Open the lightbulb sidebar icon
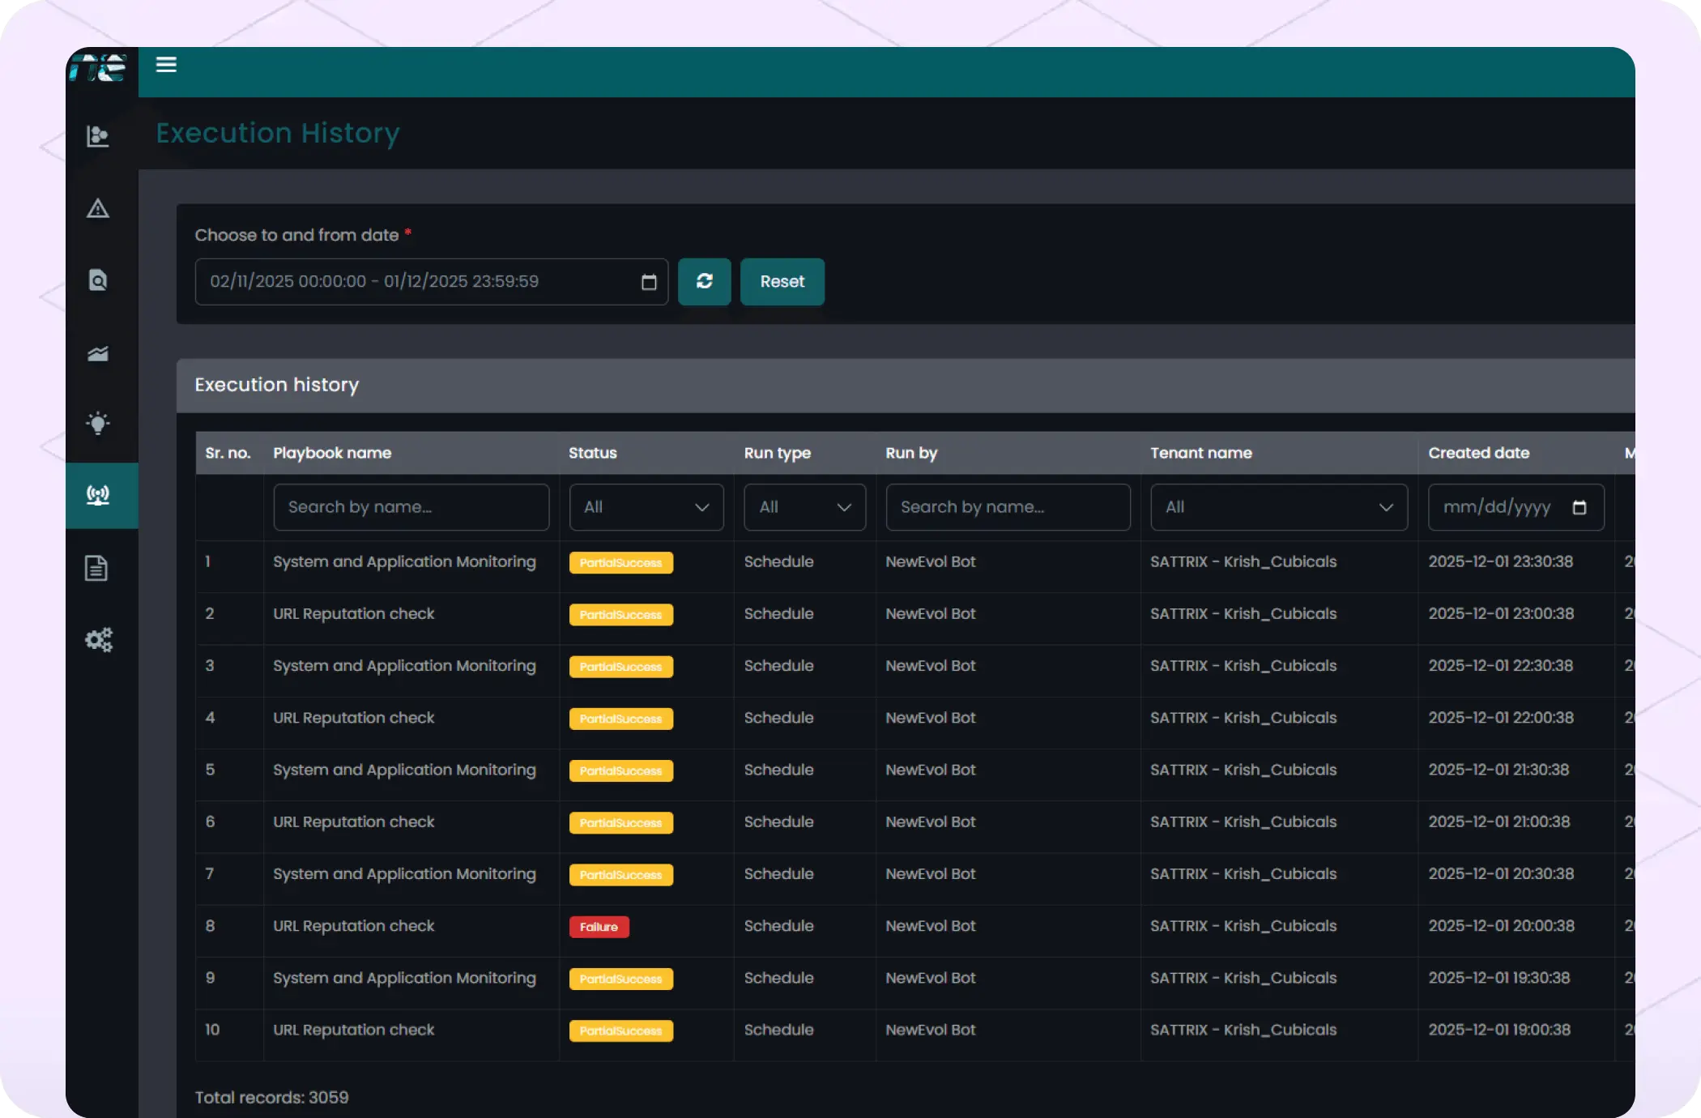1701x1118 pixels. click(98, 423)
